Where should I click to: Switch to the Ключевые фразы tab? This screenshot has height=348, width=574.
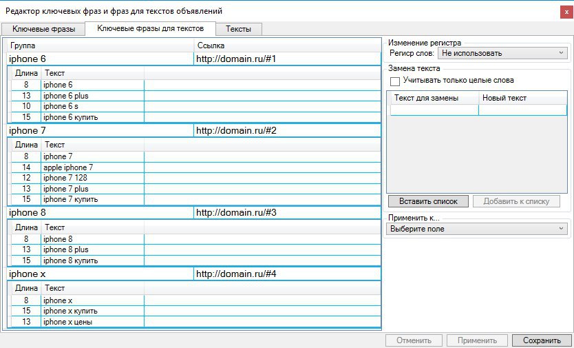[43, 29]
